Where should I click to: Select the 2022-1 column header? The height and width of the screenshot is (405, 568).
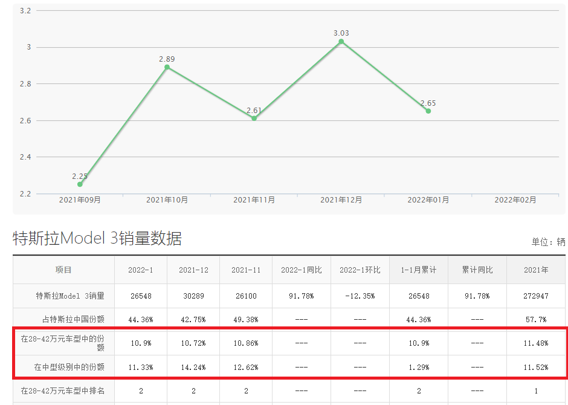point(141,270)
